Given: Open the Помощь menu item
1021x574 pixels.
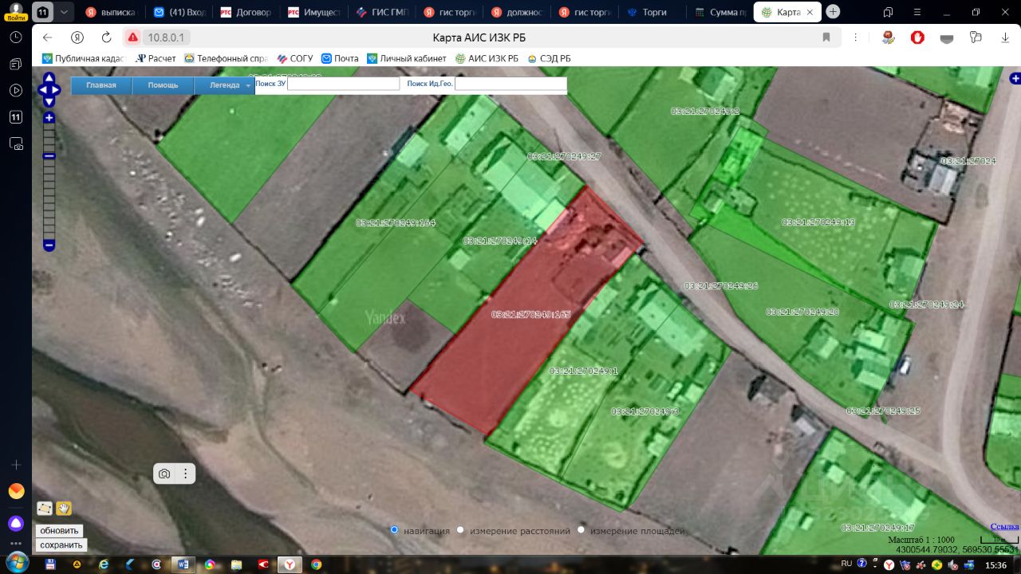Looking at the screenshot, I should 163,85.
